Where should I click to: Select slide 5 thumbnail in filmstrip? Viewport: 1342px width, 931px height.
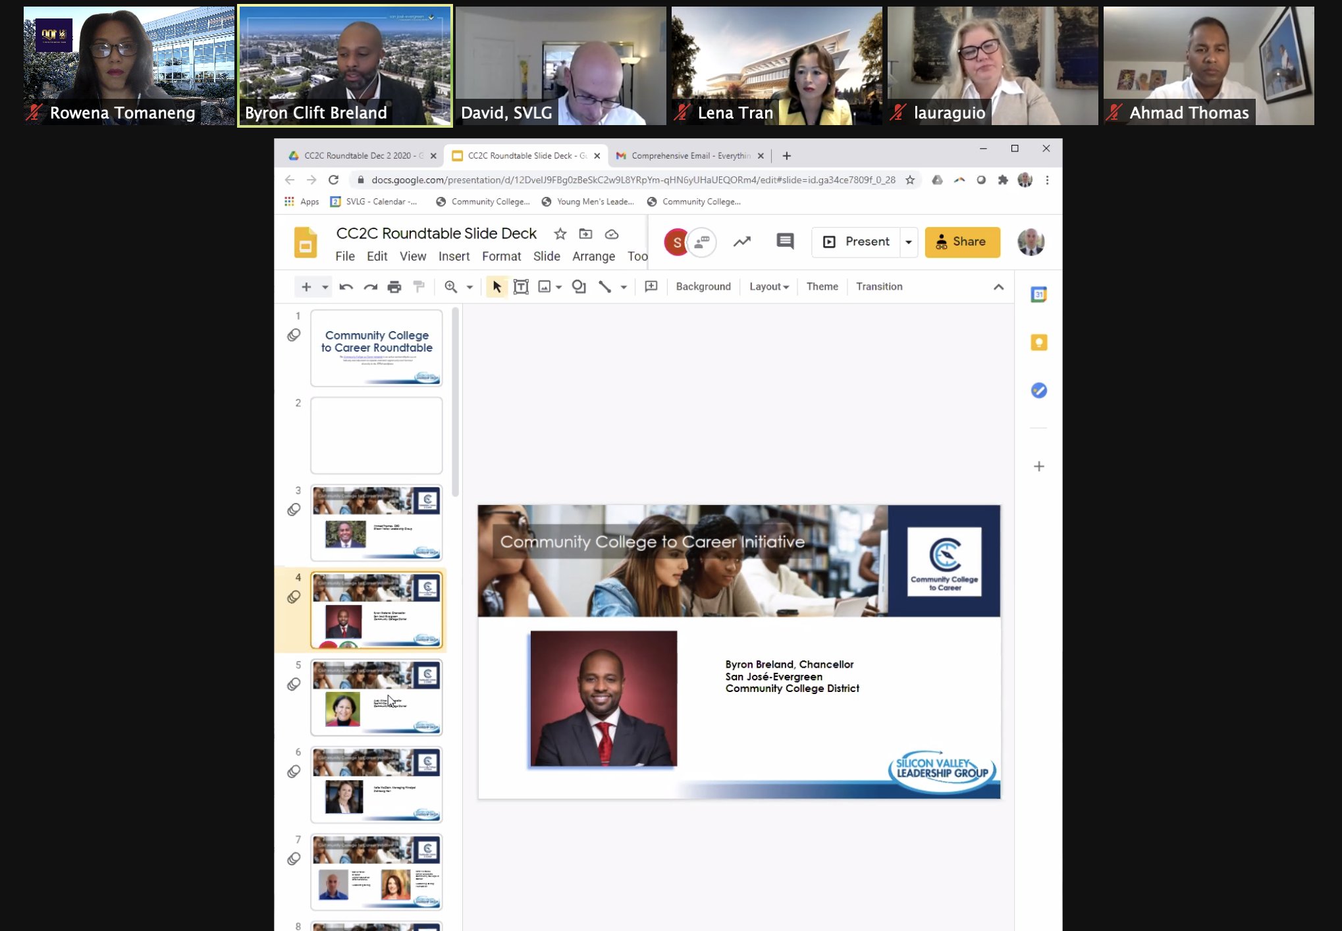376,697
